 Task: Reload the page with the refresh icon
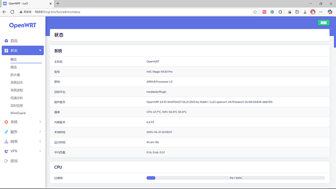click(12, 12)
